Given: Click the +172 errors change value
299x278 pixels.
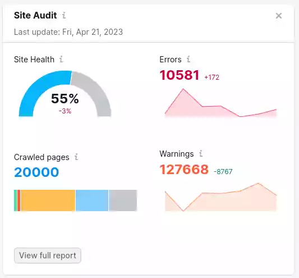Looking at the screenshot, I should tap(211, 78).
